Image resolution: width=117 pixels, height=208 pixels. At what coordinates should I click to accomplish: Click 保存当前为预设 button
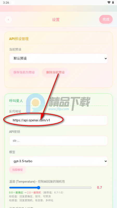[24, 73]
